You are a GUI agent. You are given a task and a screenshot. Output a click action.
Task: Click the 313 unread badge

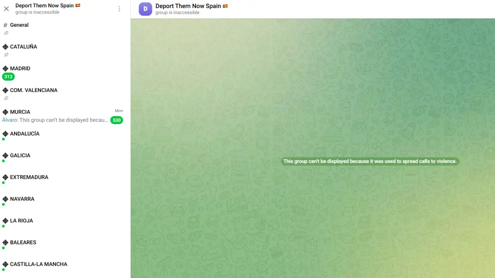[9, 77]
